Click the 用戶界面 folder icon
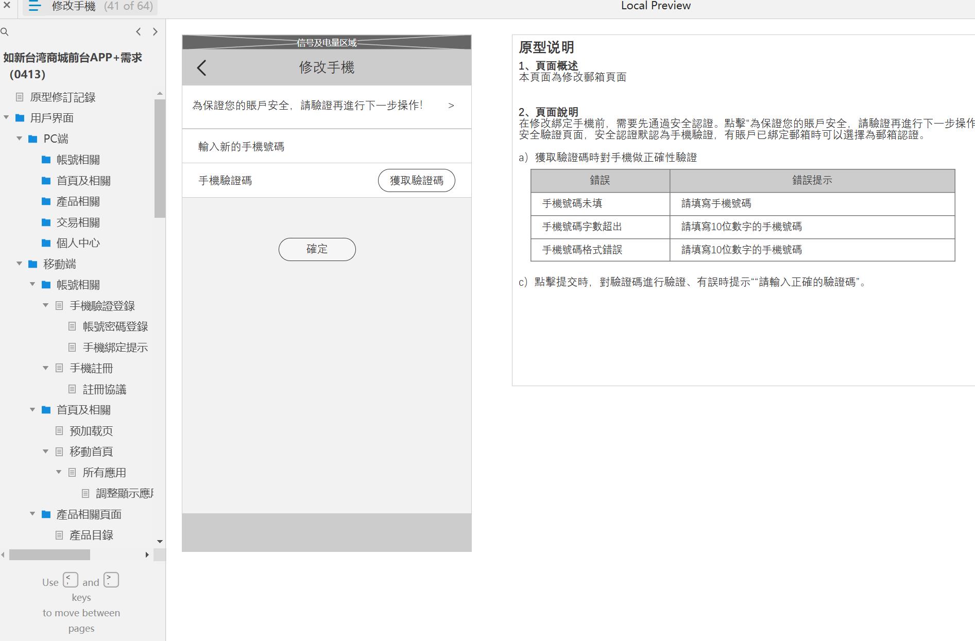This screenshot has height=641, width=975. coord(20,118)
